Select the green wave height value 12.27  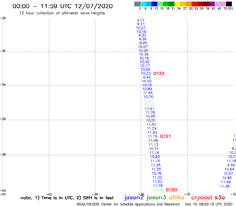pos(149,101)
